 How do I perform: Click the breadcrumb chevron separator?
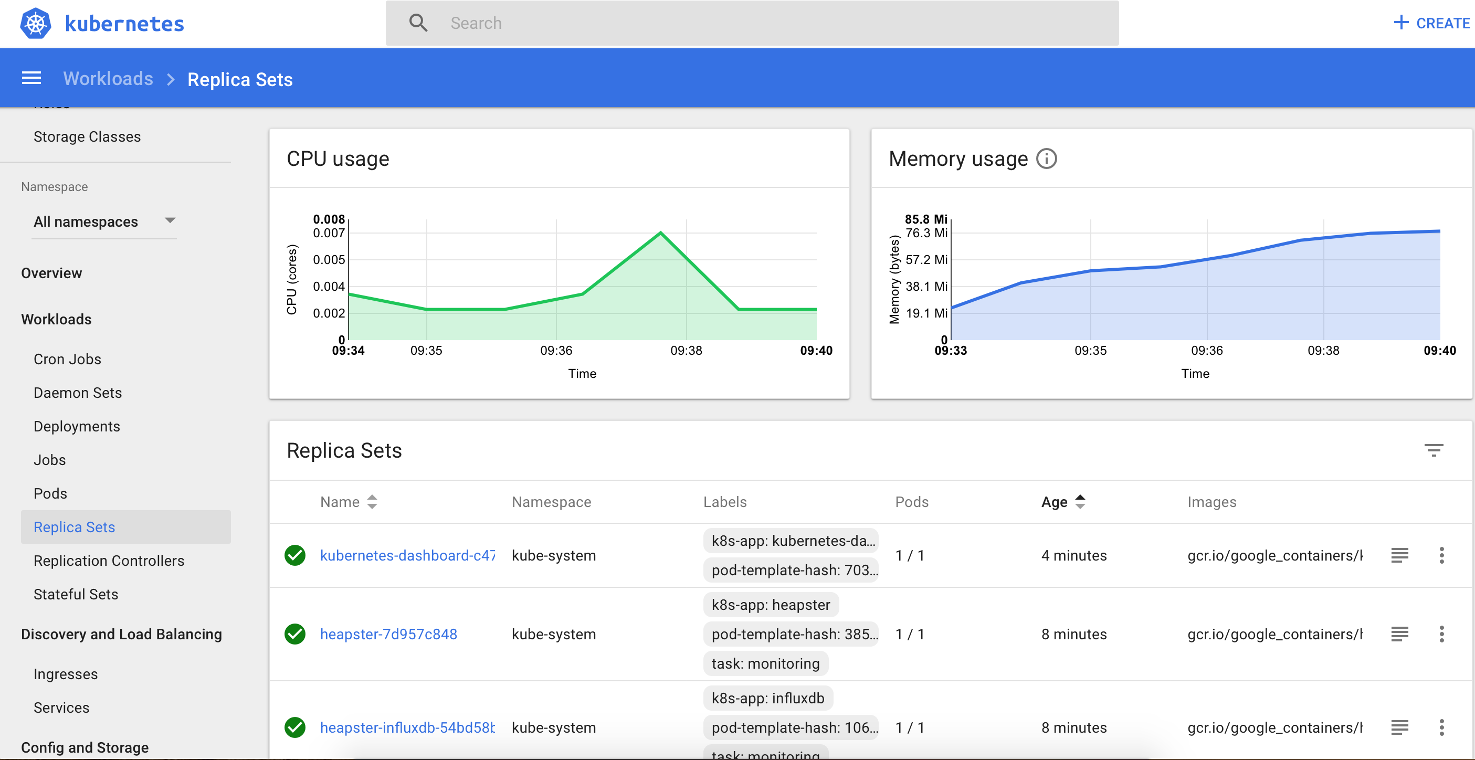[x=171, y=79]
